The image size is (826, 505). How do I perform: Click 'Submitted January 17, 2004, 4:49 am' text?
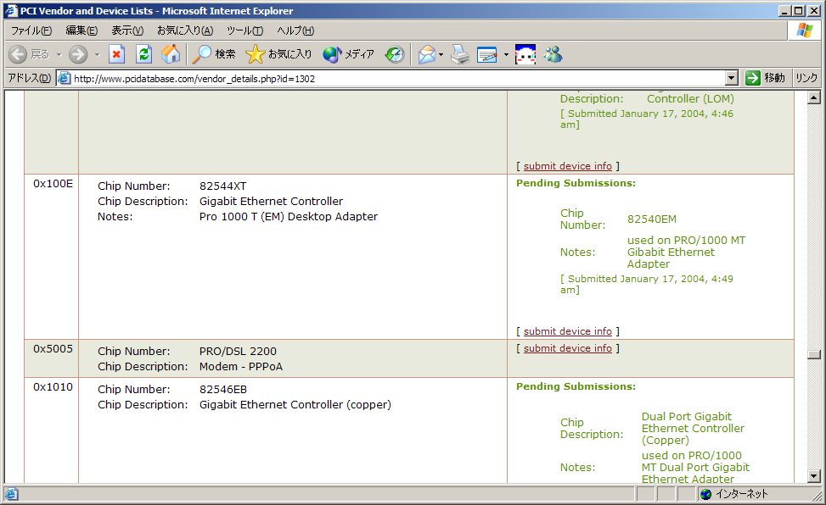point(647,284)
